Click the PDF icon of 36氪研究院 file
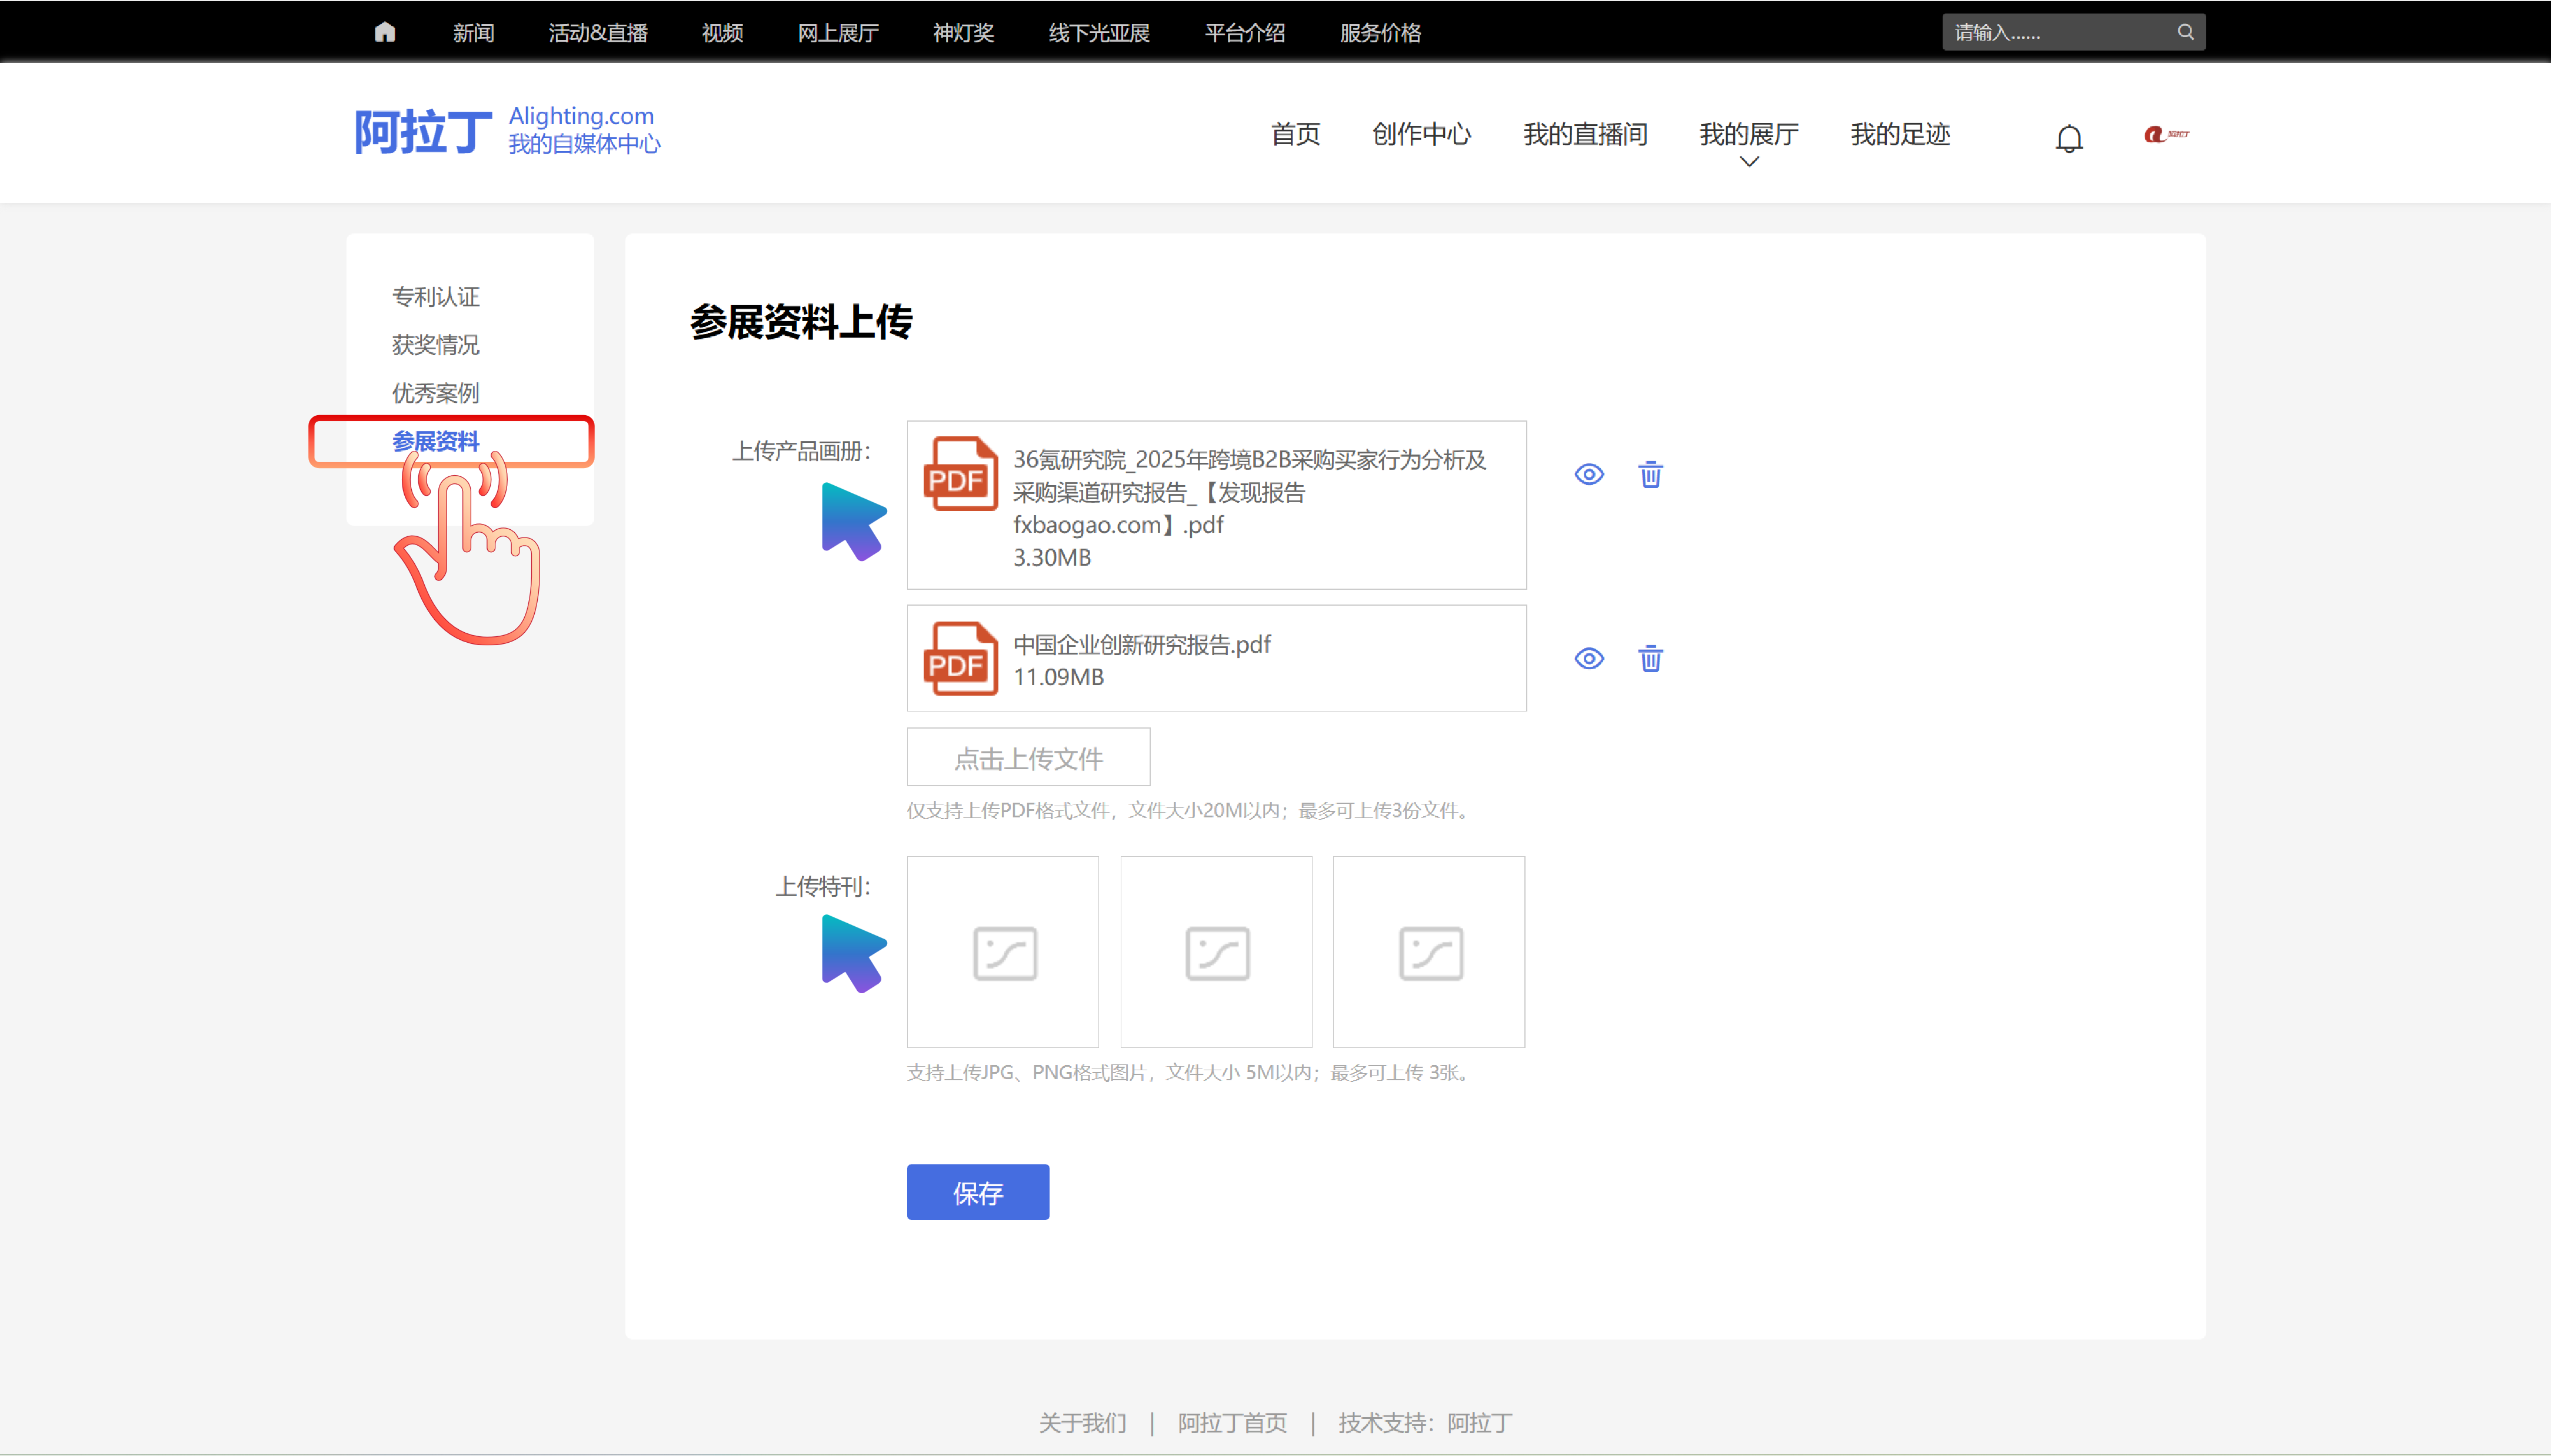This screenshot has height=1456, width=2551. (960, 474)
